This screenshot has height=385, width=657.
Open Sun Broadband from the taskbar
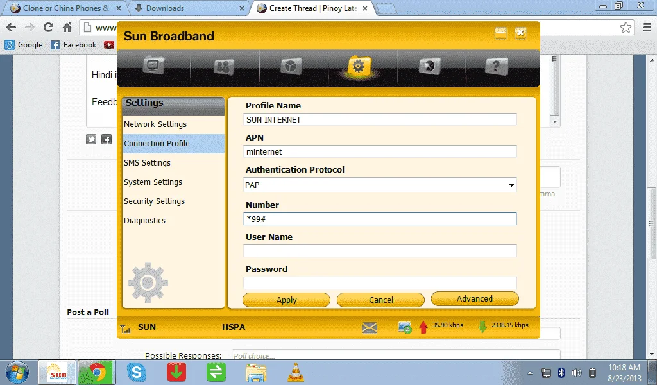58,372
